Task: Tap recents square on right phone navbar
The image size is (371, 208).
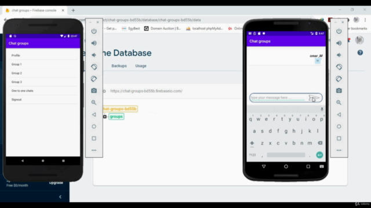Action: (308, 166)
